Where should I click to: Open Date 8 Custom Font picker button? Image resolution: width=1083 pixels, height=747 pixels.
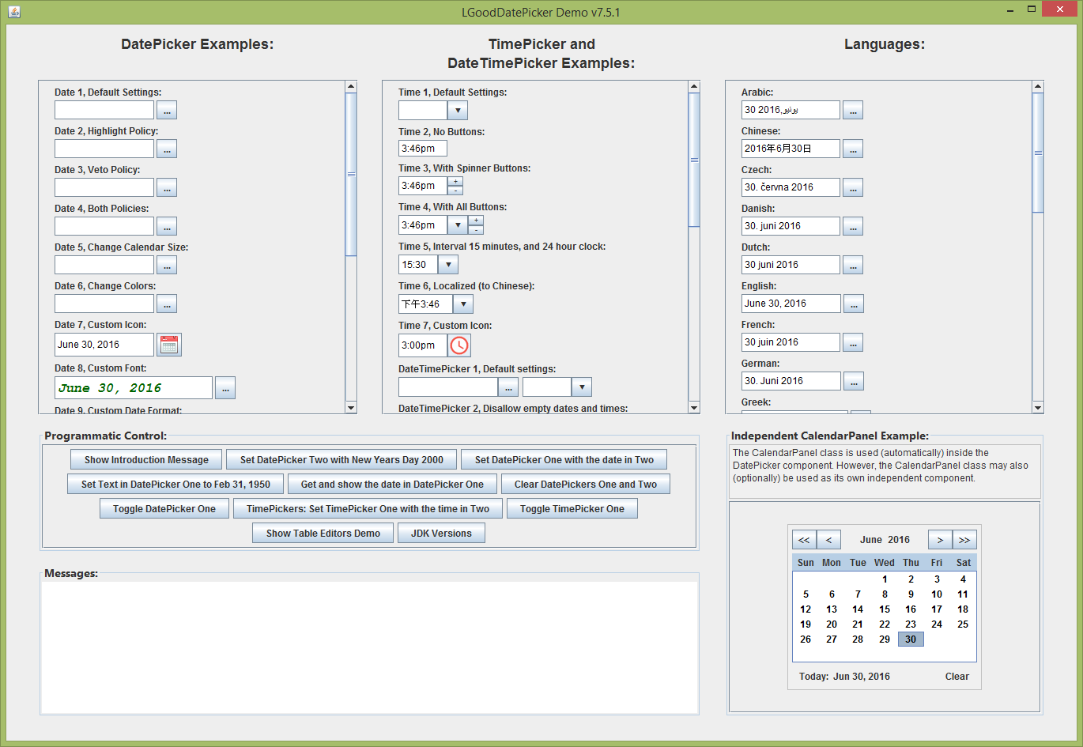225,388
